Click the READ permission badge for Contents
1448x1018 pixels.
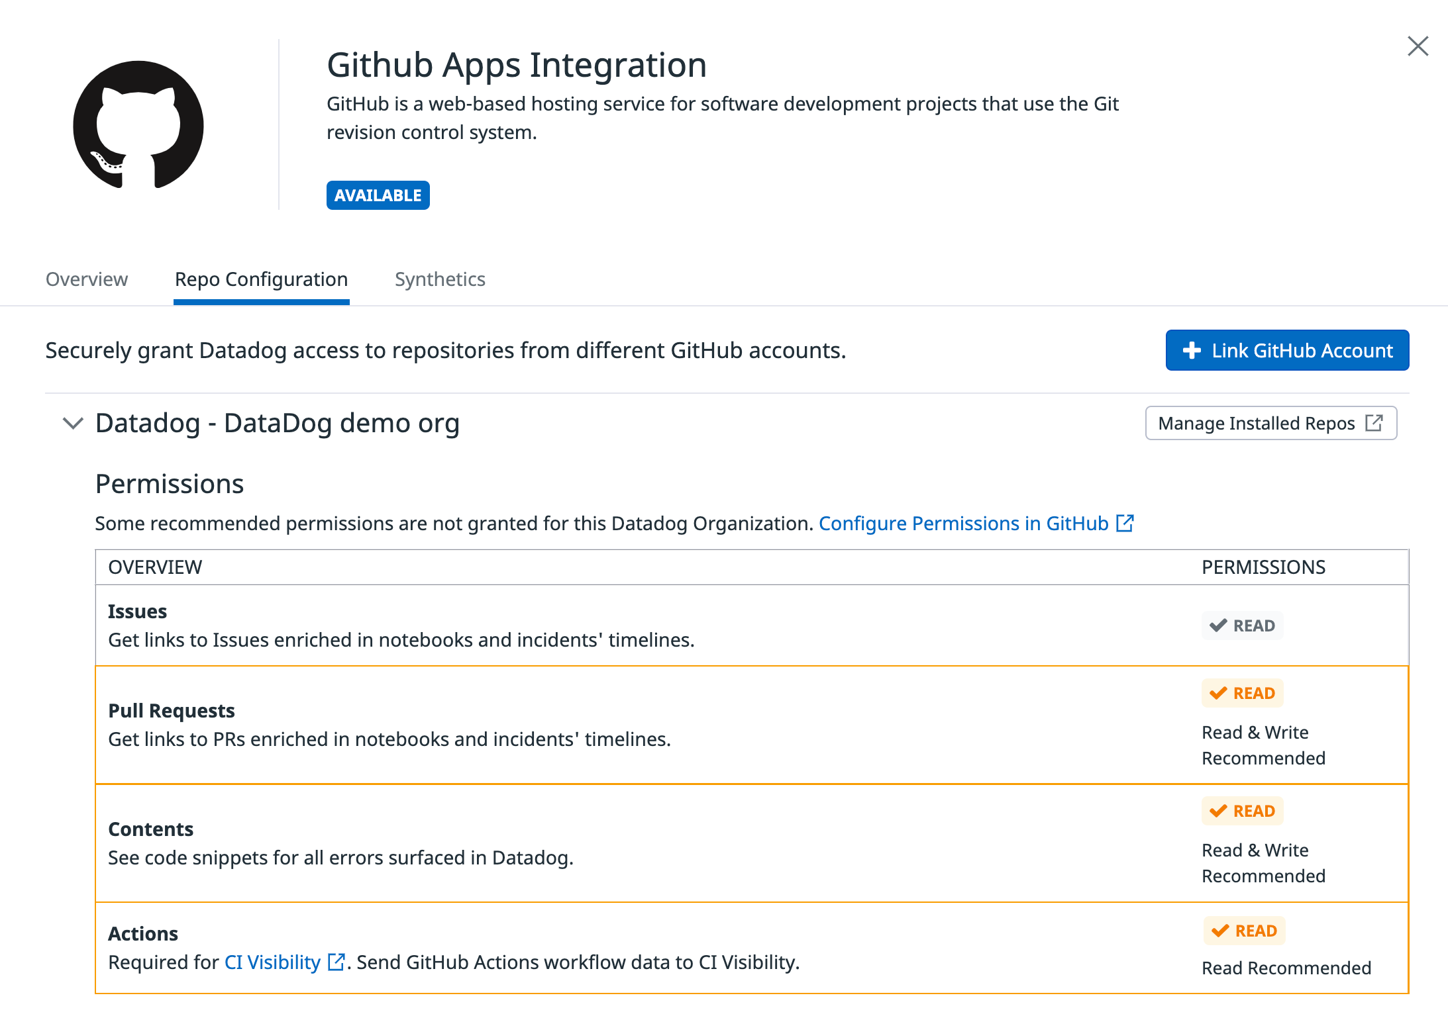pyautogui.click(x=1242, y=811)
